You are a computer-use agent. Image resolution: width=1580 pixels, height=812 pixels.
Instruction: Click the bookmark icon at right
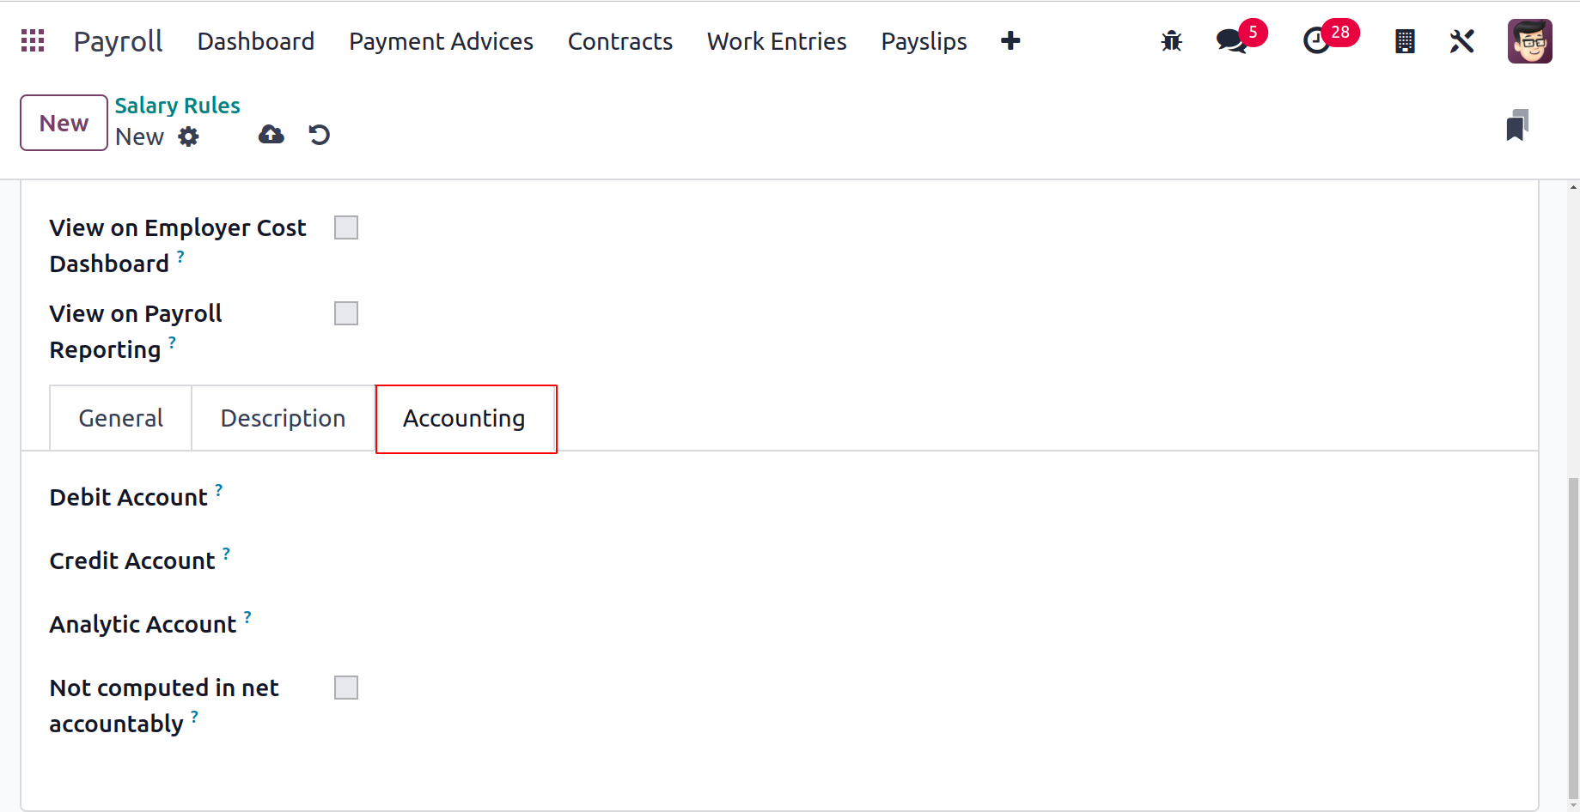point(1517,125)
